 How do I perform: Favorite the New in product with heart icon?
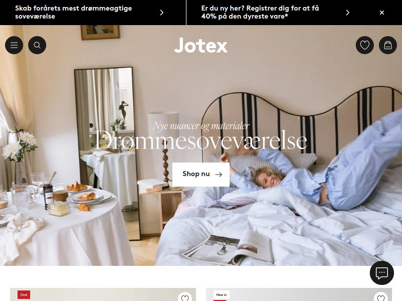381,297
